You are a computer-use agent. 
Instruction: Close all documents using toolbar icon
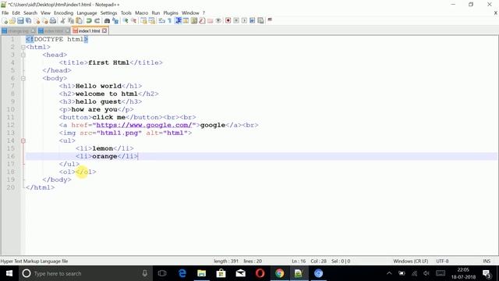(x=45, y=21)
